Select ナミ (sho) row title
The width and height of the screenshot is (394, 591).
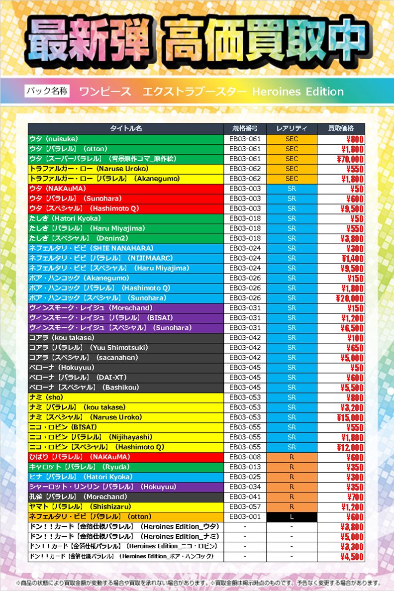click(126, 397)
